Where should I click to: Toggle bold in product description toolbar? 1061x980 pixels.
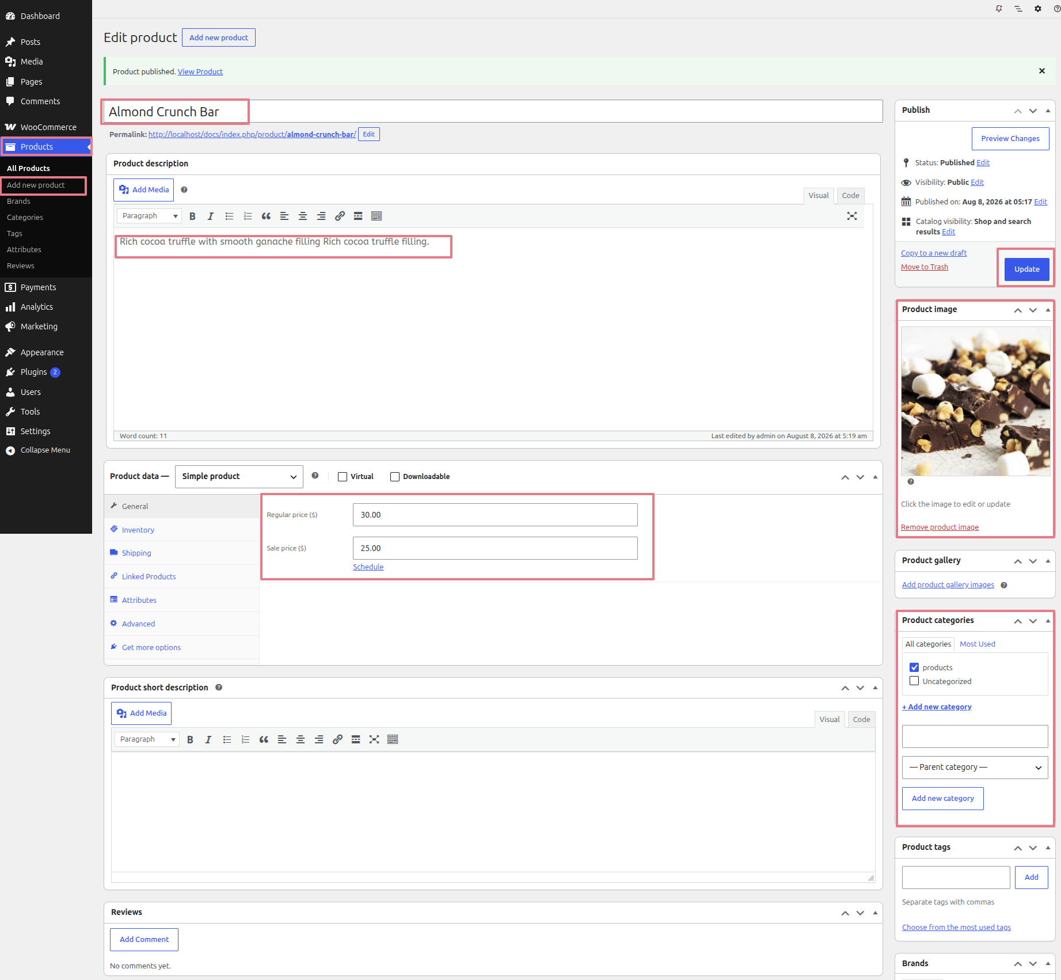pos(192,216)
